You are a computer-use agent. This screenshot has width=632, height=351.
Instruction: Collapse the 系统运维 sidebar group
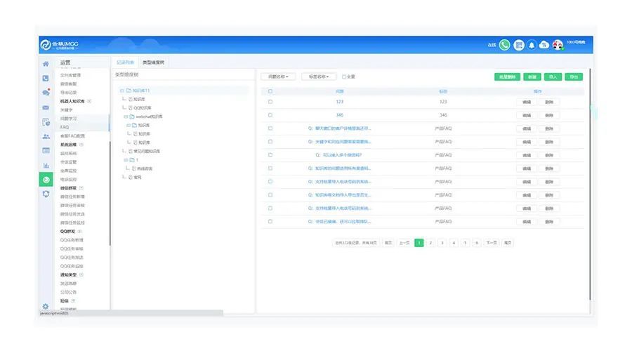(81, 145)
